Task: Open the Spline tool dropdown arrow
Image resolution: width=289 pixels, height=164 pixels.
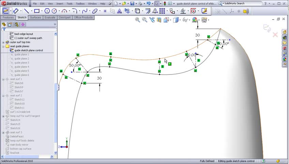Action: pos(90,11)
